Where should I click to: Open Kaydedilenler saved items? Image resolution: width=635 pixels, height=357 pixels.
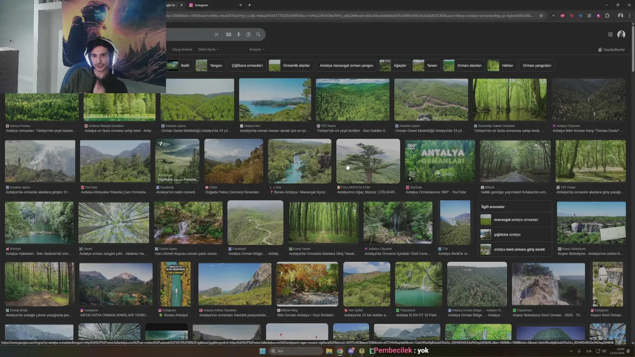[611, 50]
